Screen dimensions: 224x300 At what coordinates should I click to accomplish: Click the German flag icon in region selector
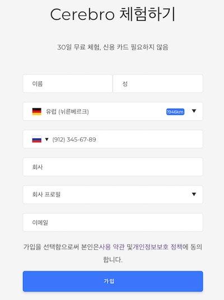tap(37, 112)
